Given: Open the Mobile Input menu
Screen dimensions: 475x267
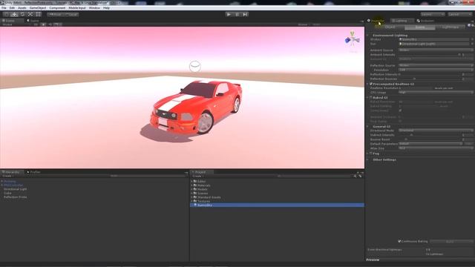Looking at the screenshot, I should tap(77, 8).
